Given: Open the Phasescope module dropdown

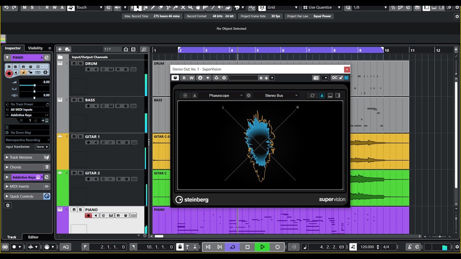Looking at the screenshot, I should [223, 95].
